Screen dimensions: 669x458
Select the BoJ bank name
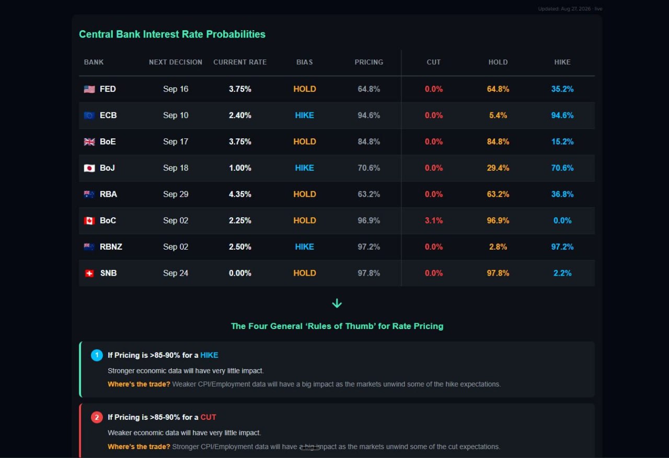point(107,168)
